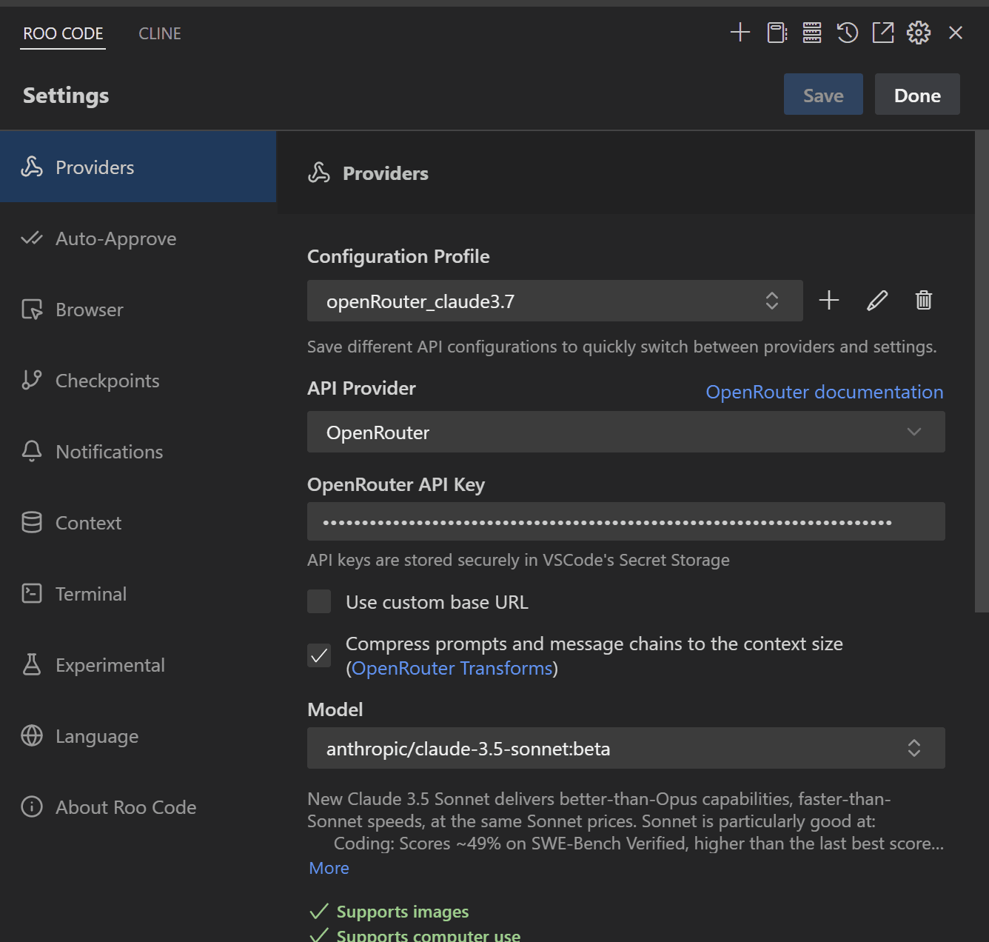This screenshot has width=989, height=942.
Task: Start a new task with plus icon
Action: (x=740, y=33)
